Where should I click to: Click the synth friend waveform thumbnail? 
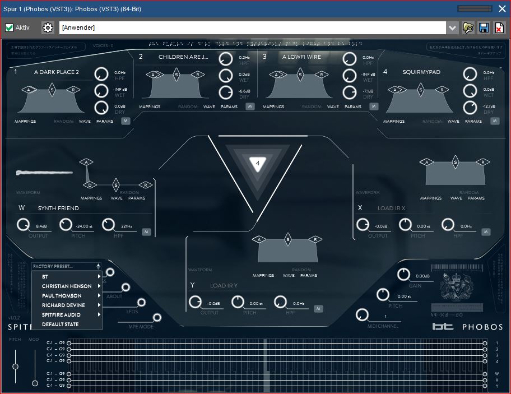pyautogui.click(x=45, y=173)
